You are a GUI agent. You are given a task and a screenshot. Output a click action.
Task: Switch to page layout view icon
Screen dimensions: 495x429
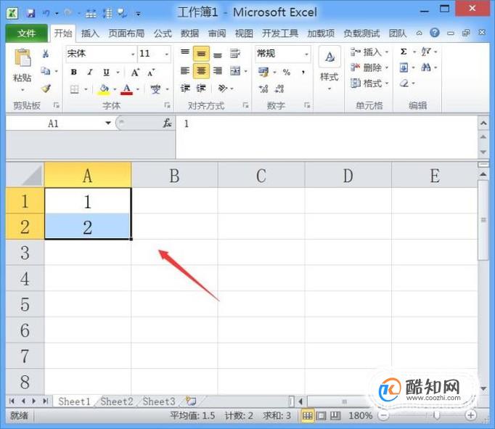(x=321, y=416)
